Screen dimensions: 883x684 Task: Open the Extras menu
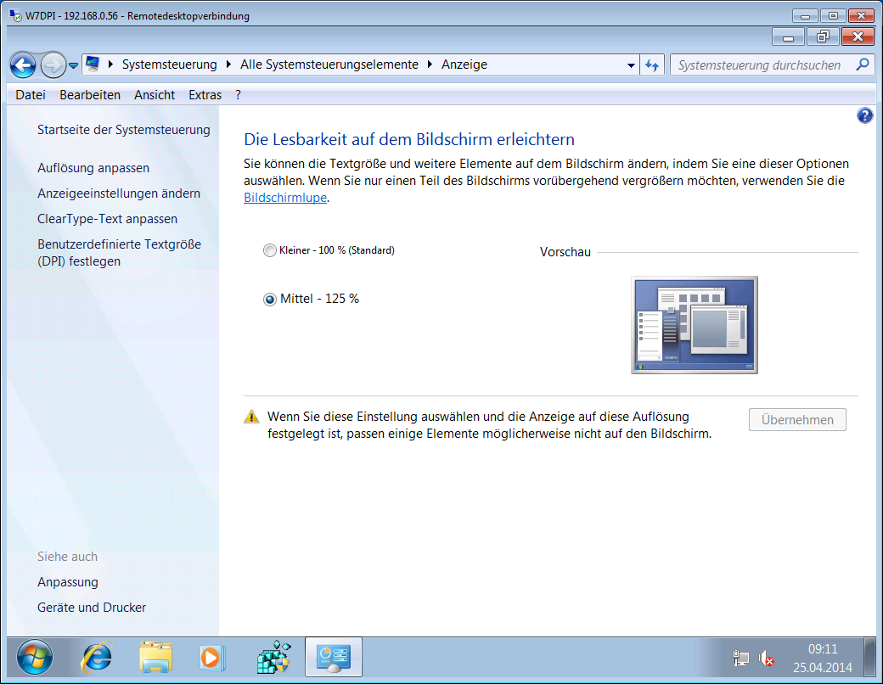coord(205,95)
